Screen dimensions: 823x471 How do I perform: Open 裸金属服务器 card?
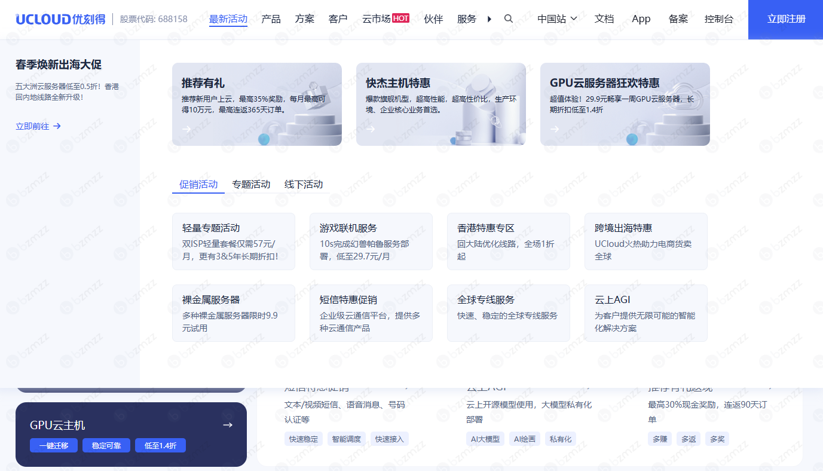pyautogui.click(x=234, y=313)
